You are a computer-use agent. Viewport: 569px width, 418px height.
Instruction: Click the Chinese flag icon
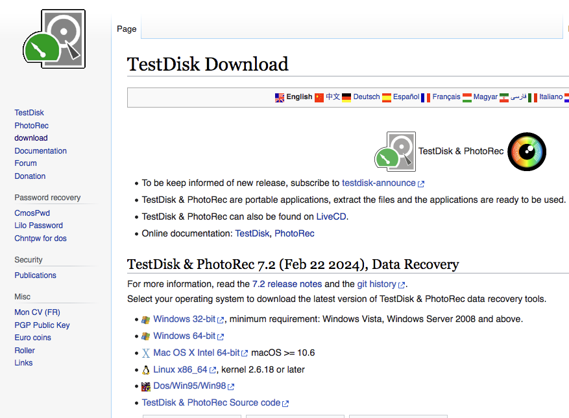pyautogui.click(x=319, y=97)
